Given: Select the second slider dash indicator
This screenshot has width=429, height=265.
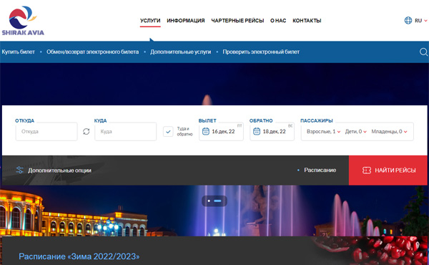Looking at the screenshot, I should (218, 201).
